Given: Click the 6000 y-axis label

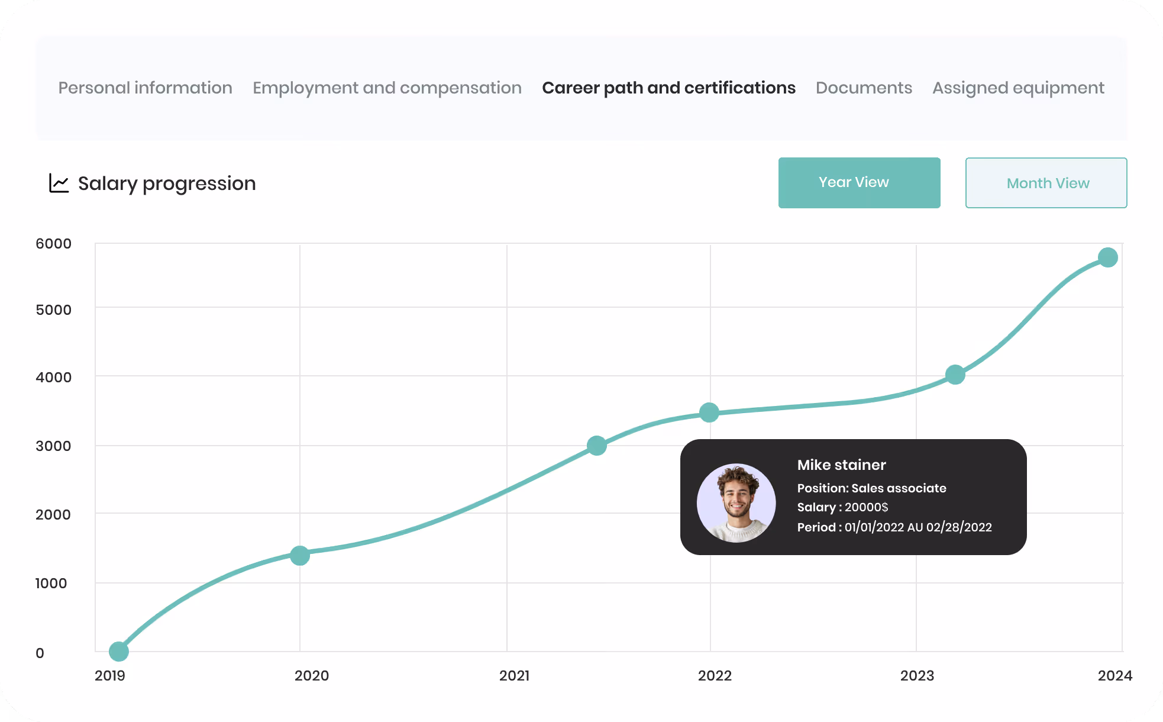Looking at the screenshot, I should (x=53, y=243).
